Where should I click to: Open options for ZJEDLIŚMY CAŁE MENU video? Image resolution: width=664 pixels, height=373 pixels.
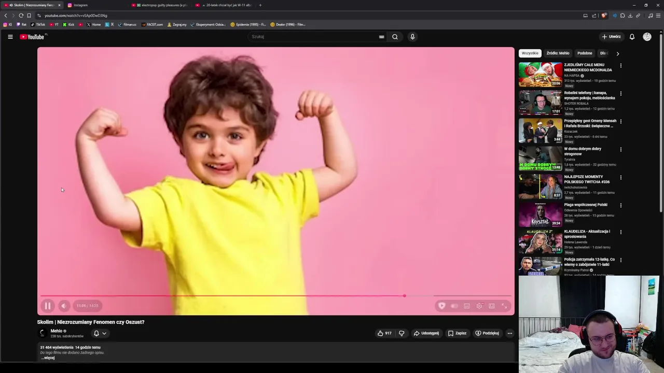(620, 66)
